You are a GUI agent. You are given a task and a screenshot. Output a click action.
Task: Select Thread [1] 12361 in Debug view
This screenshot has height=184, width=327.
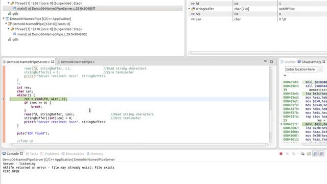[x=48, y=4]
